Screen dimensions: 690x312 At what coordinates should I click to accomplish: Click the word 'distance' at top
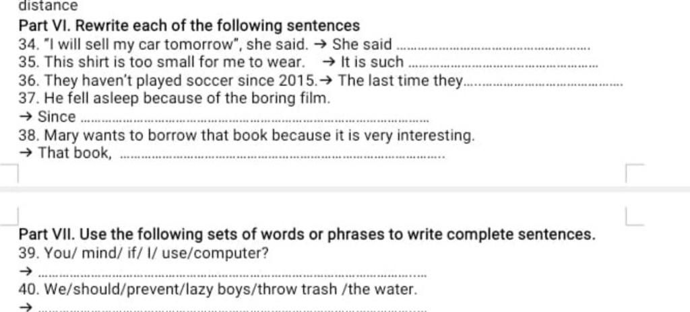pyautogui.click(x=48, y=5)
